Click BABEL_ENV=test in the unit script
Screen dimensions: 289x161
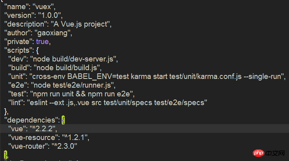98,77
